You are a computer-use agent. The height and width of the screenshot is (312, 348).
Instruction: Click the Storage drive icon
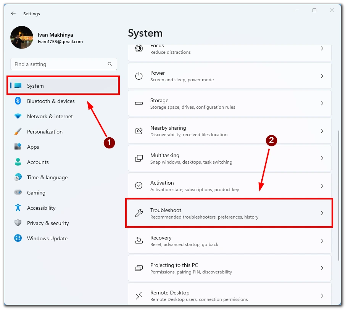pos(139,103)
